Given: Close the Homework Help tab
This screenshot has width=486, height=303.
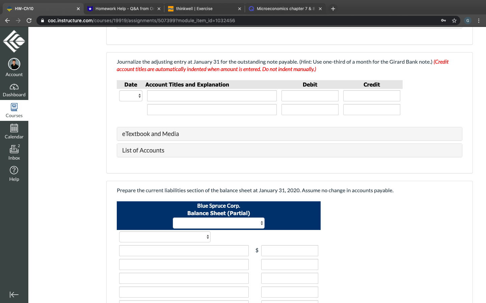Looking at the screenshot, I should click(159, 9).
